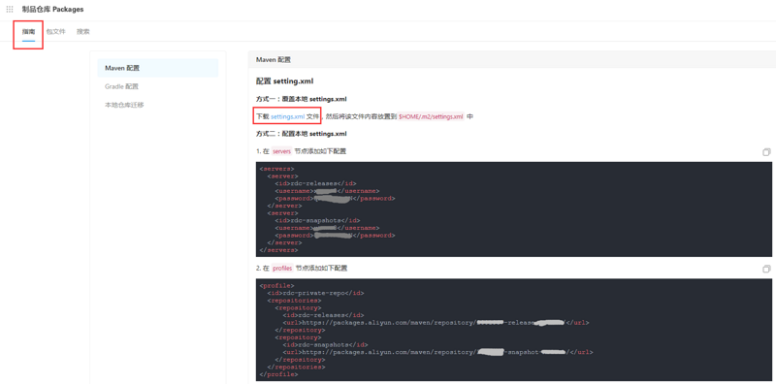
Task: Click the rdc-releases id in the servers block
Action: (315, 183)
